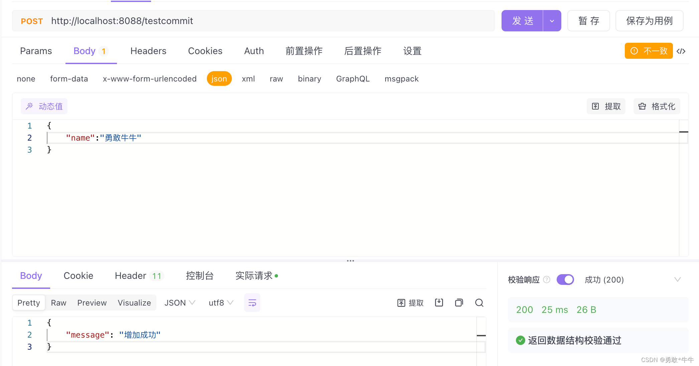Copy the response body using copy icon

[459, 303]
